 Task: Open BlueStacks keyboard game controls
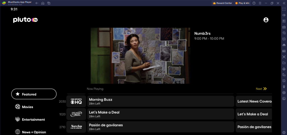point(284,27)
